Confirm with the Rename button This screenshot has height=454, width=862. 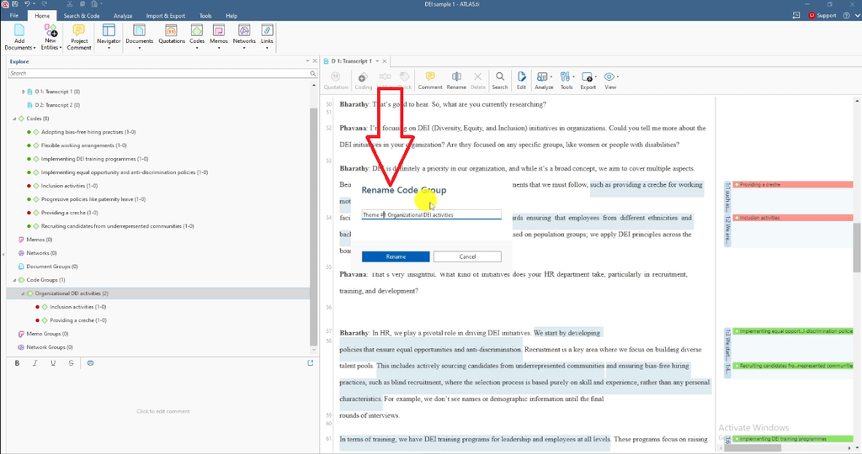(x=396, y=256)
